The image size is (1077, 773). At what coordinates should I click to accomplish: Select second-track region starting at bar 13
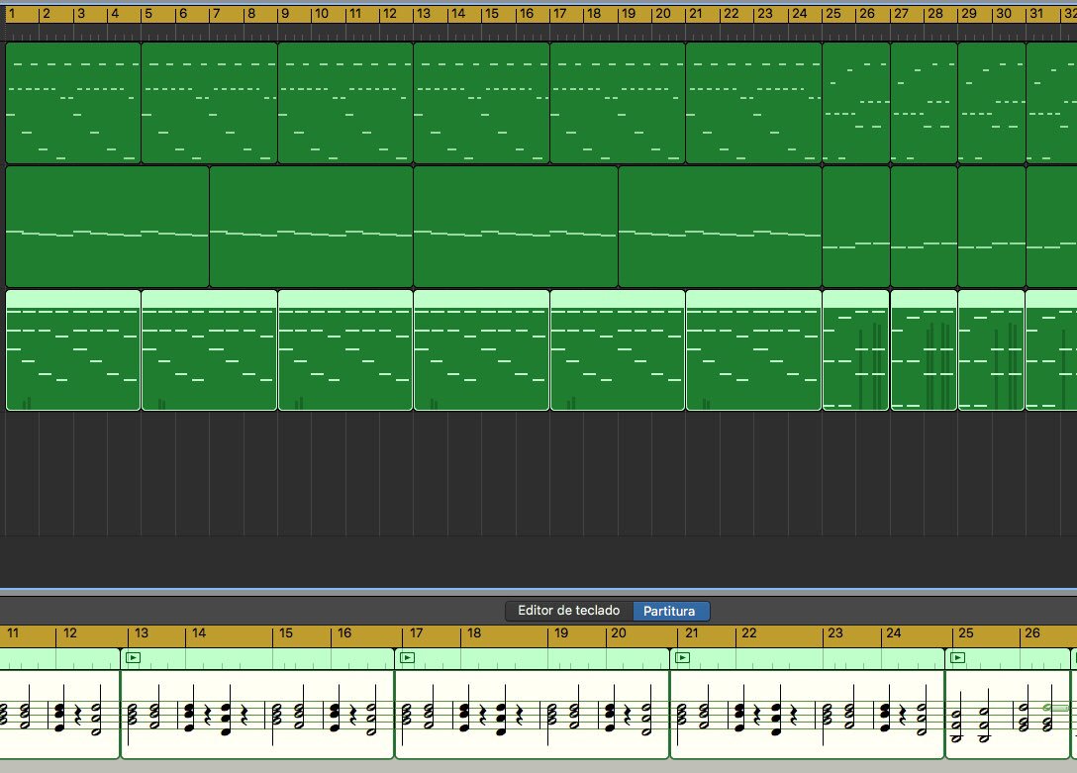(x=516, y=227)
